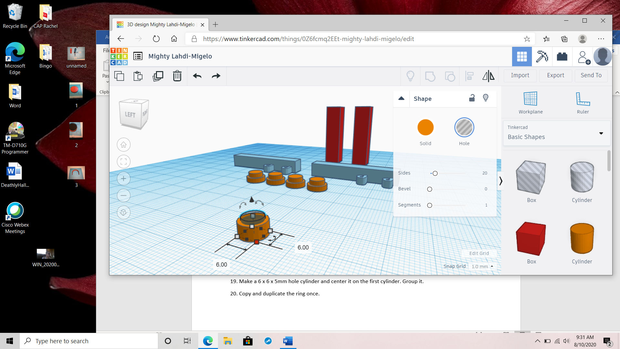Viewport: 620px width, 349px height.
Task: Click the Copy icon in Tinkercad toolbar
Action: pyautogui.click(x=119, y=76)
